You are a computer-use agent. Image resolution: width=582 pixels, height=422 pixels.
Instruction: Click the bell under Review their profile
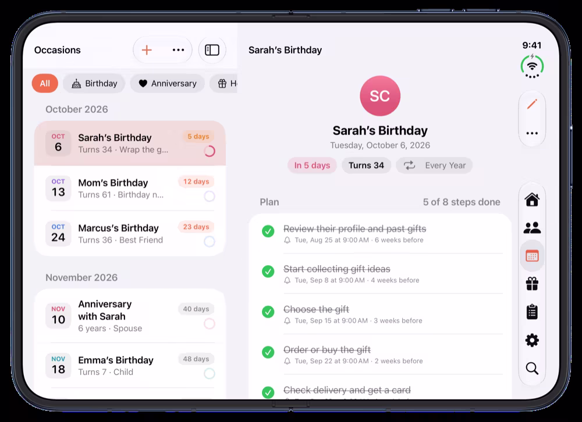(x=287, y=240)
